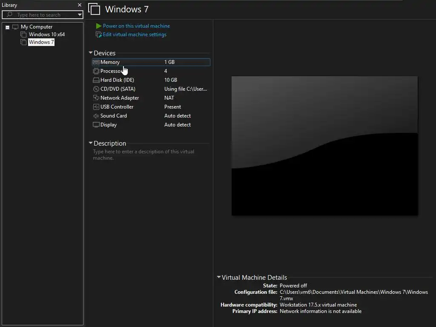The image size is (436, 327).
Task: Click the Hard Disk (IDE) device label
Action: [117, 80]
